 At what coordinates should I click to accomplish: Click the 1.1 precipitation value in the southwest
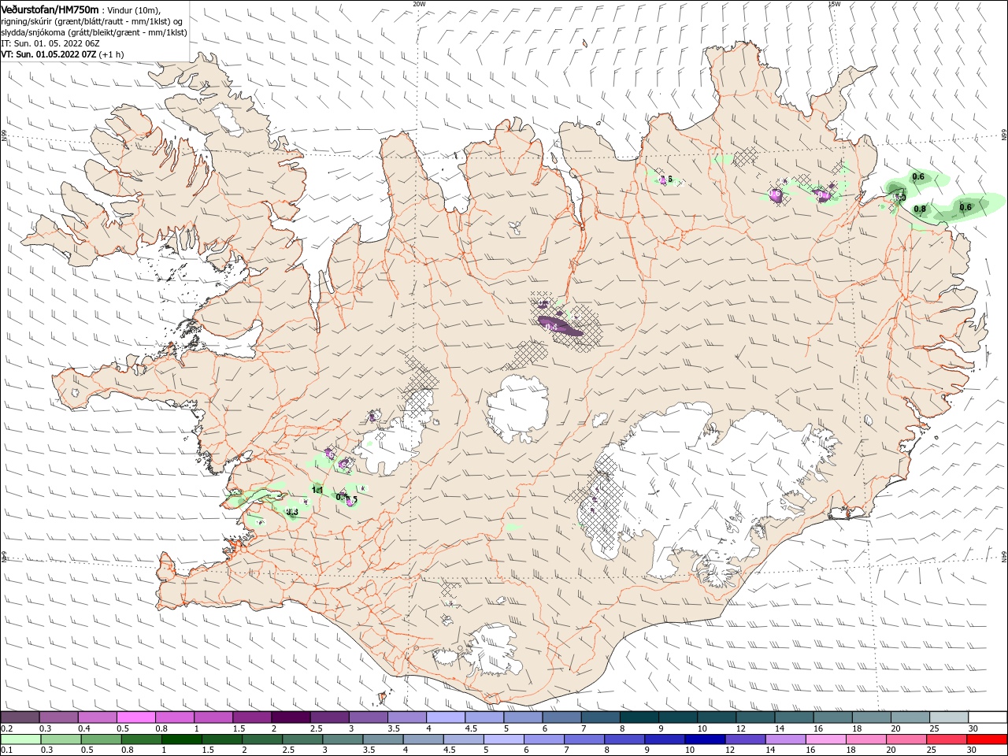pos(318,490)
